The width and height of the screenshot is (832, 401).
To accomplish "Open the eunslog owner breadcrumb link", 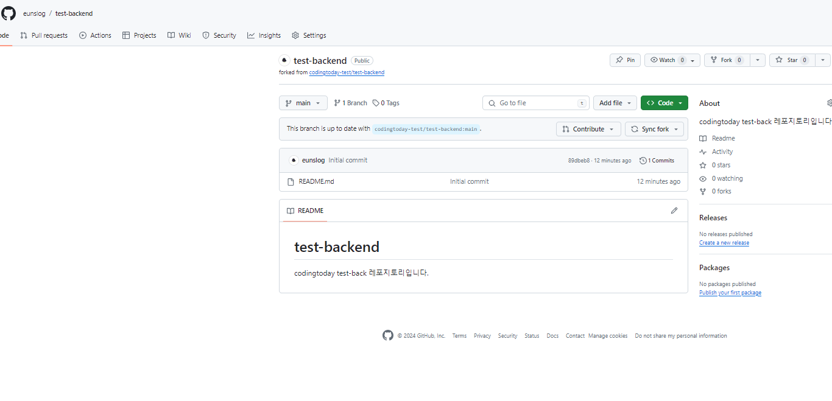I will [34, 13].
